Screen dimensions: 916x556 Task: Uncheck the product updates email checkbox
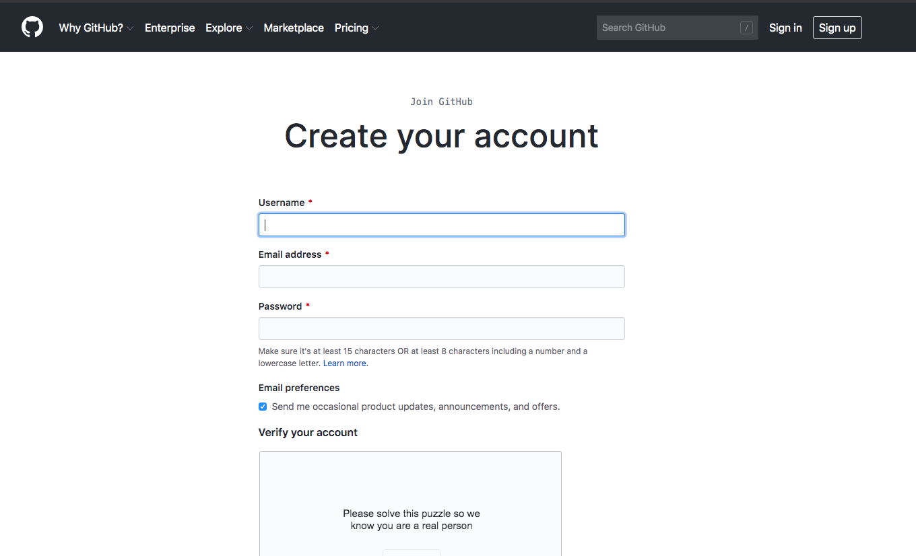coord(263,407)
